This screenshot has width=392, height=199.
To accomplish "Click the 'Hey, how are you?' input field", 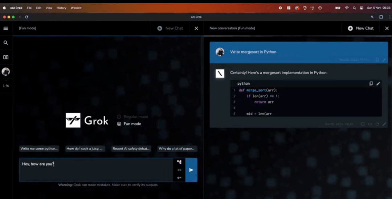I will point(96,170).
